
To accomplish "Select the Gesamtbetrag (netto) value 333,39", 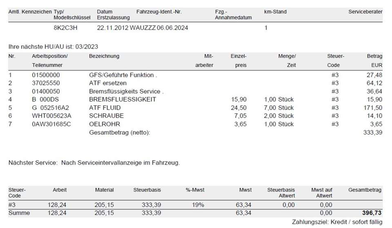I will (373, 132).
